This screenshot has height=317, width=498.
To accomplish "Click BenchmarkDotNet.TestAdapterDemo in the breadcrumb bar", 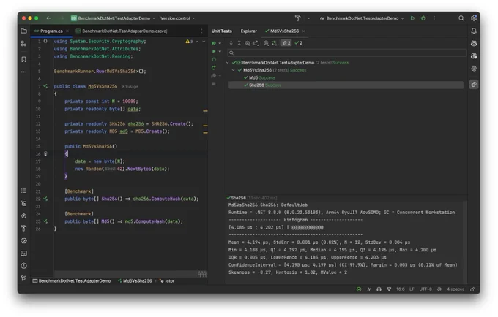I will [72, 281].
